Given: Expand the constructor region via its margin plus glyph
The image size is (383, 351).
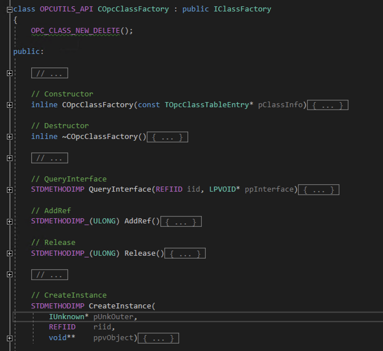Looking at the screenshot, I should (9, 105).
